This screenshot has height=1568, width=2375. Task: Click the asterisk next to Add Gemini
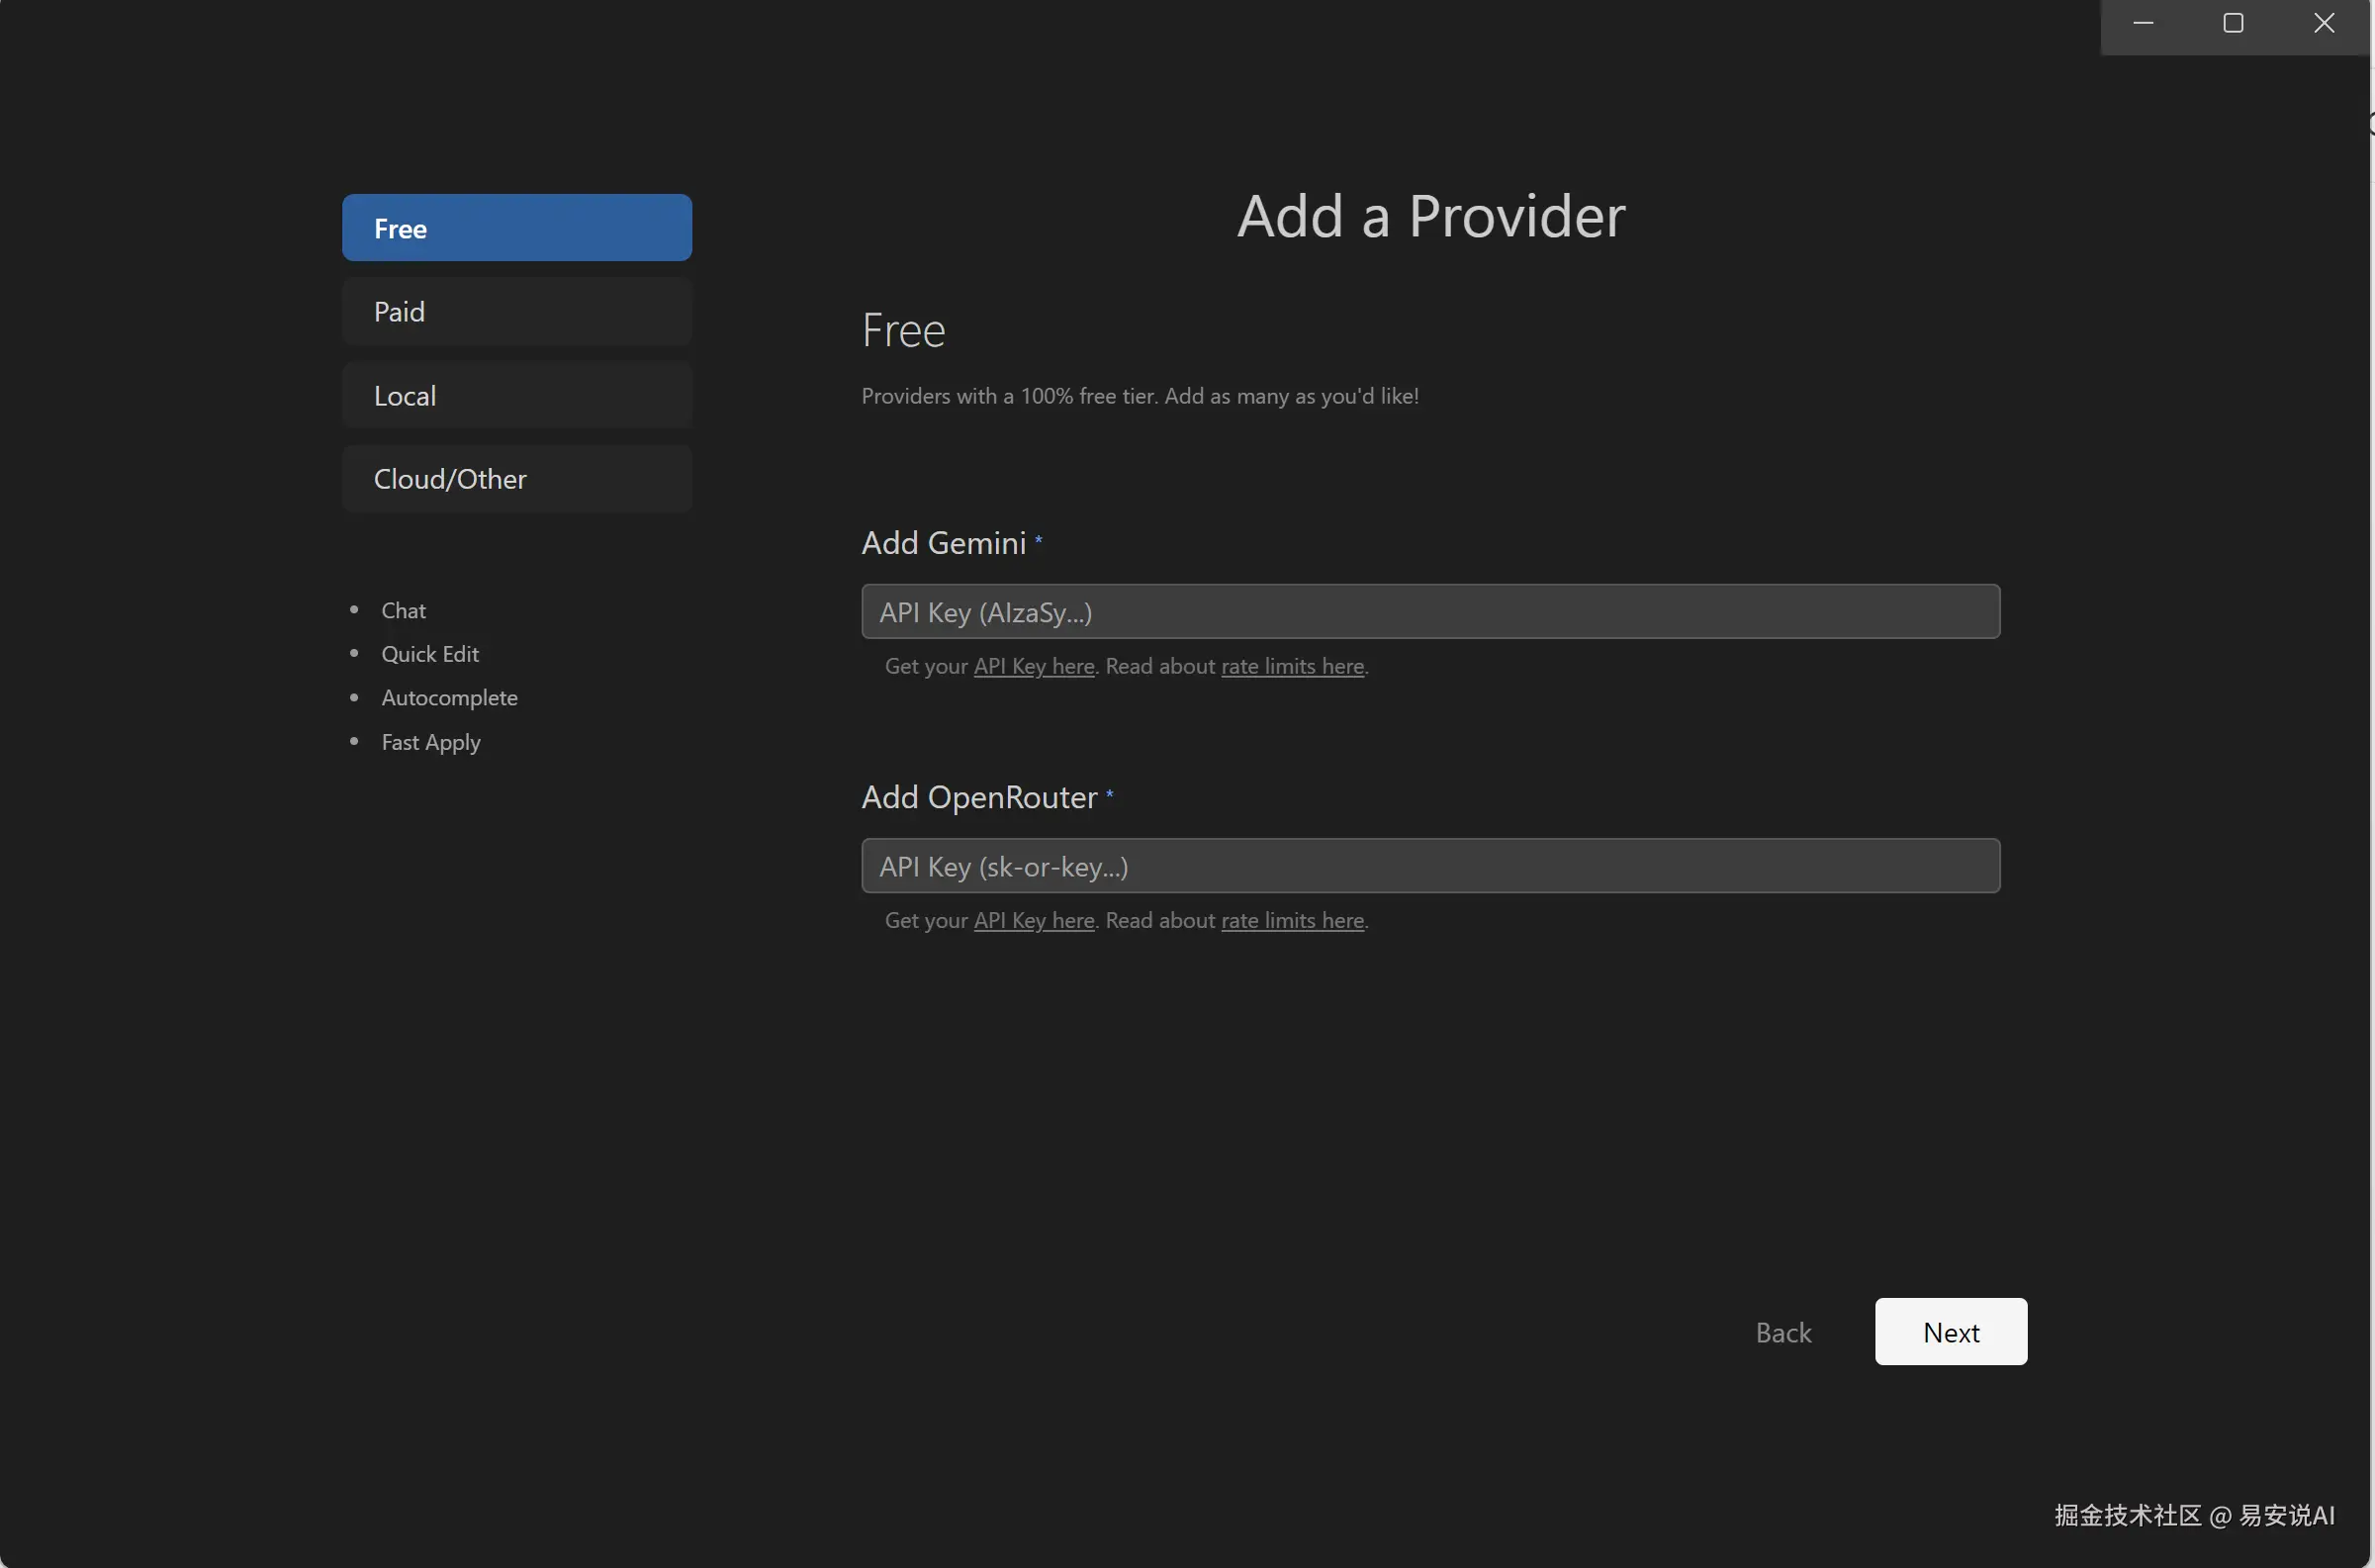click(1039, 539)
